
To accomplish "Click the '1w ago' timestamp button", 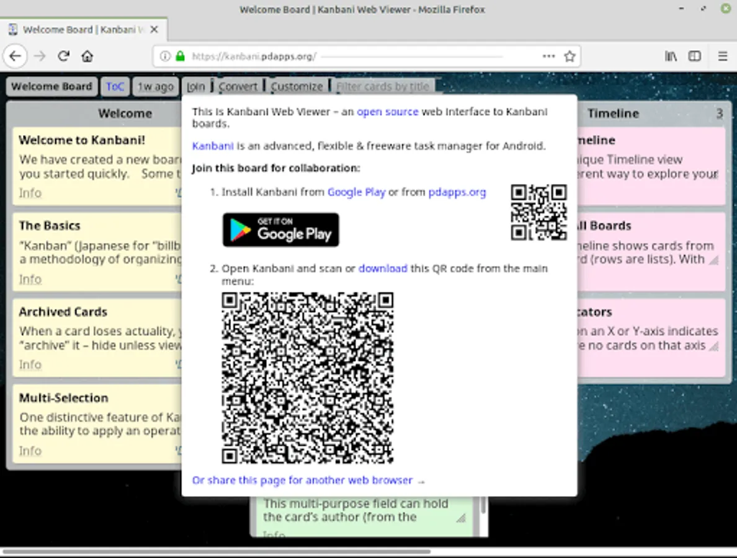I will click(x=156, y=86).
